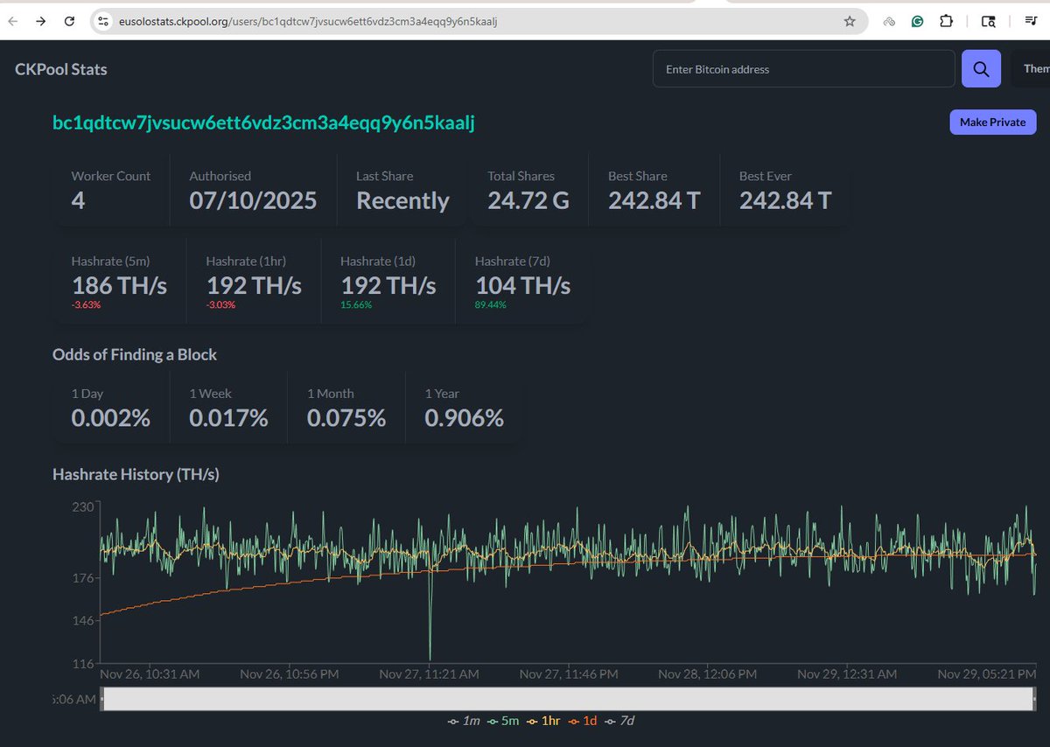Image resolution: width=1050 pixels, height=747 pixels.
Task: Click the Nov 26, 10:31 AM axis label
Action: click(x=150, y=674)
